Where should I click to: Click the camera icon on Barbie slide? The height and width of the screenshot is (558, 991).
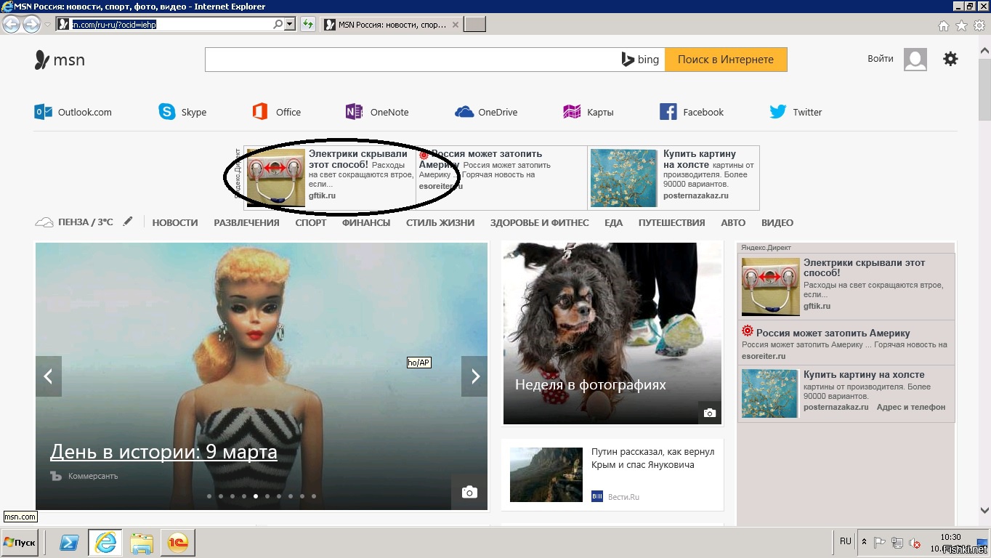point(469,492)
